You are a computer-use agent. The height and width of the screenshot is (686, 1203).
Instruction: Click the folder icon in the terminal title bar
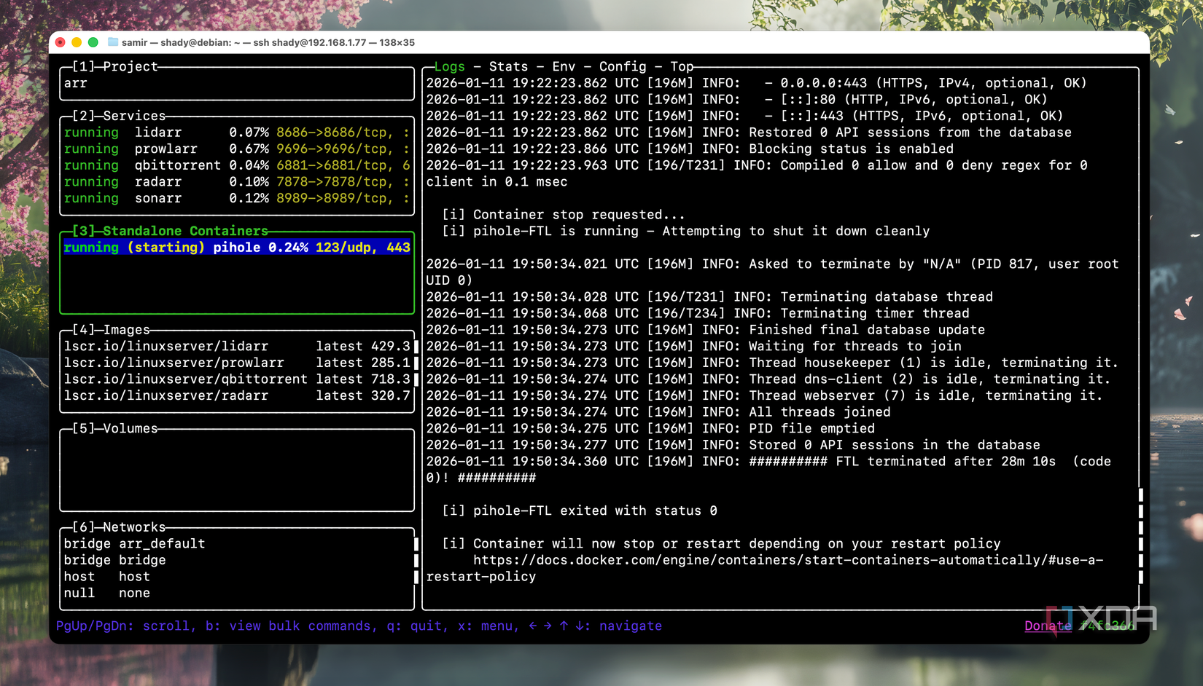(112, 42)
